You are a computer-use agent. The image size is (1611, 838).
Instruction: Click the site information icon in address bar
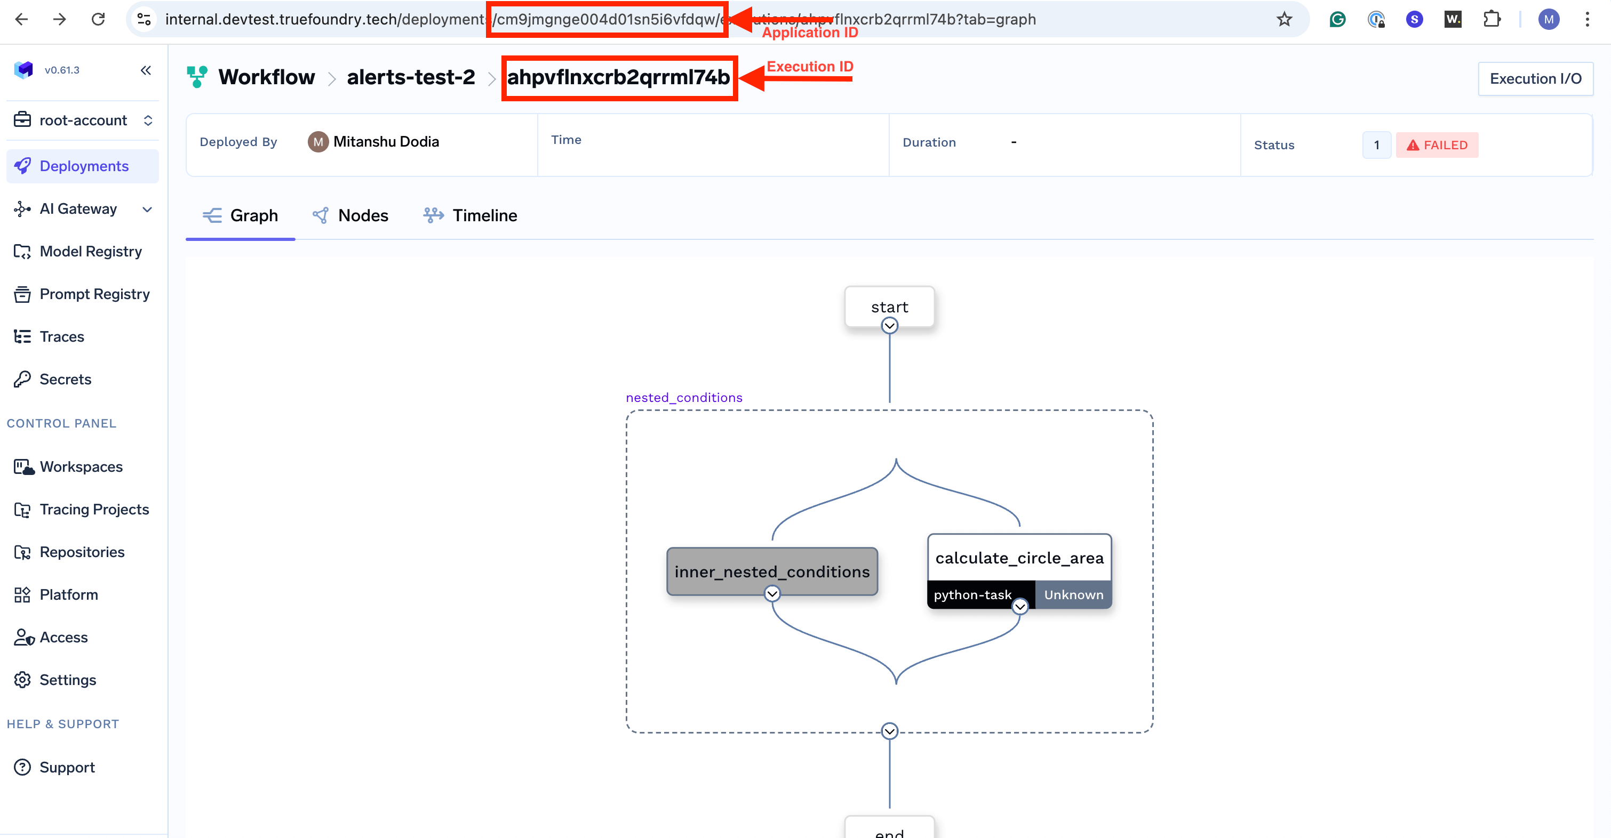(145, 19)
